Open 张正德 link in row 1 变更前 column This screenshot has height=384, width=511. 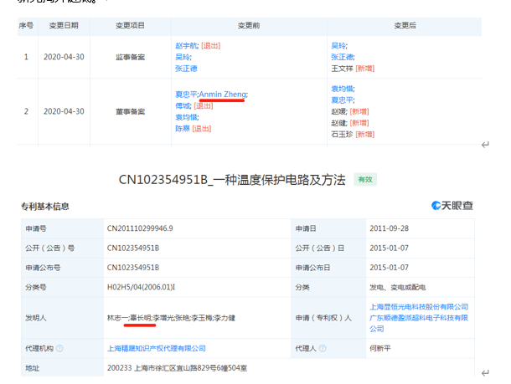coord(186,69)
